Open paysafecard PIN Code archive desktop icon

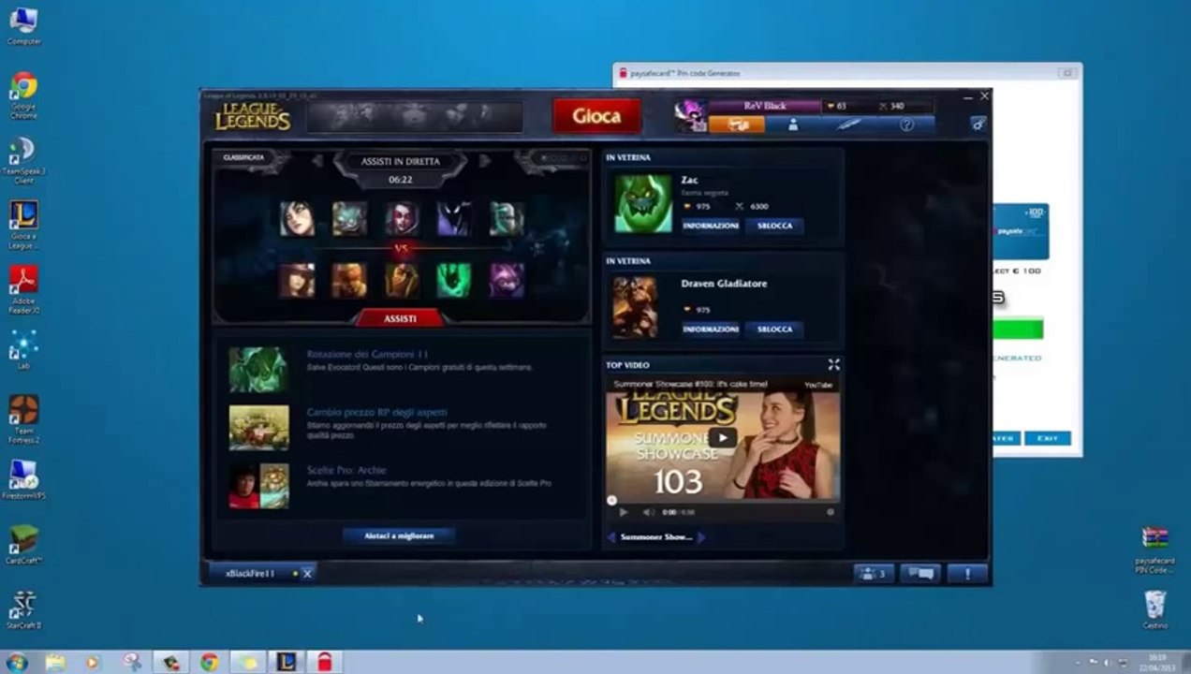[1154, 550]
